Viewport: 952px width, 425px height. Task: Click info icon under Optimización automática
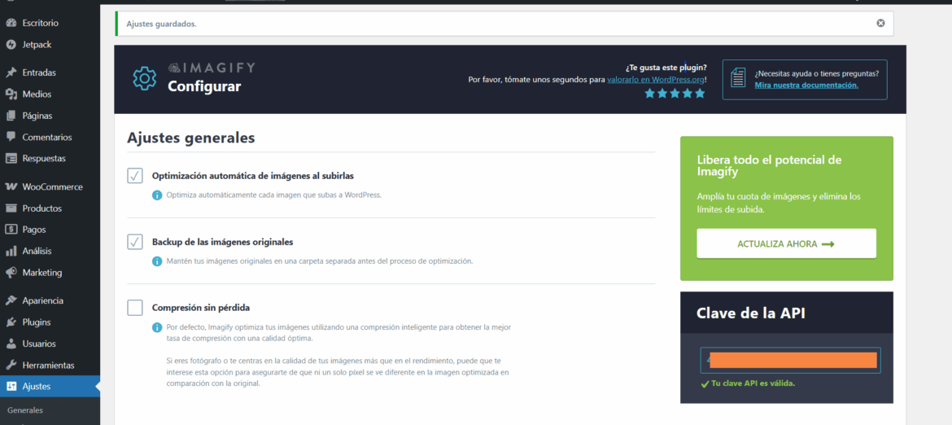[x=157, y=195]
